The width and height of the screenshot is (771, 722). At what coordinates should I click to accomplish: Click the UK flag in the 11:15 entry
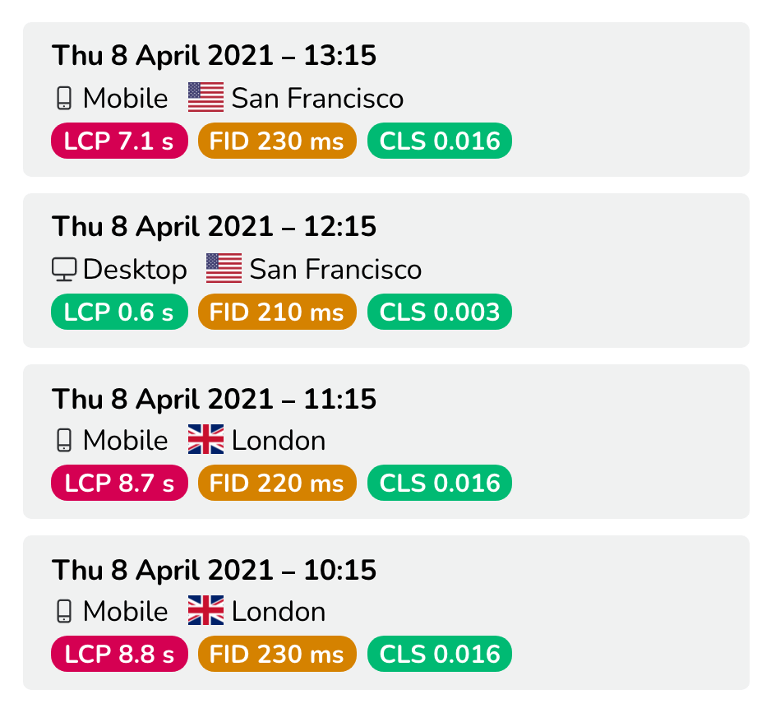(206, 439)
